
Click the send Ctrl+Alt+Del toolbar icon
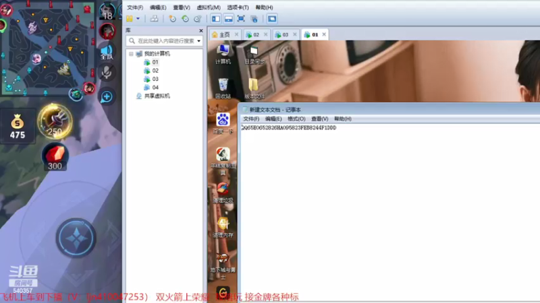155,19
